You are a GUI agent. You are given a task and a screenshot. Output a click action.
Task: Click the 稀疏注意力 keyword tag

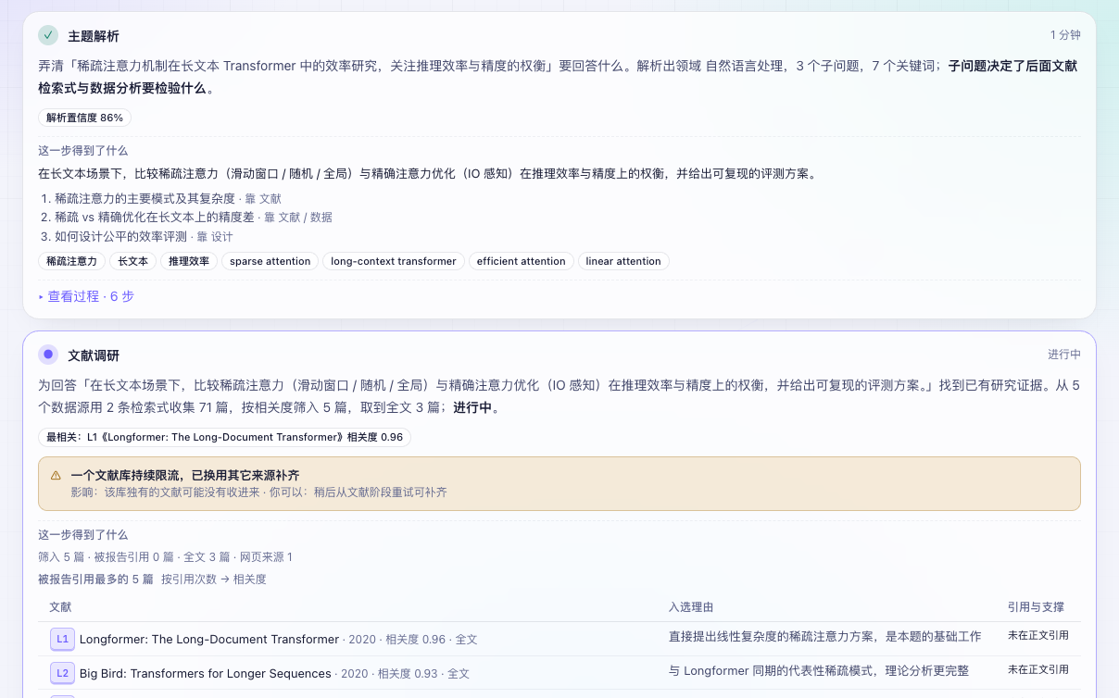coord(71,261)
